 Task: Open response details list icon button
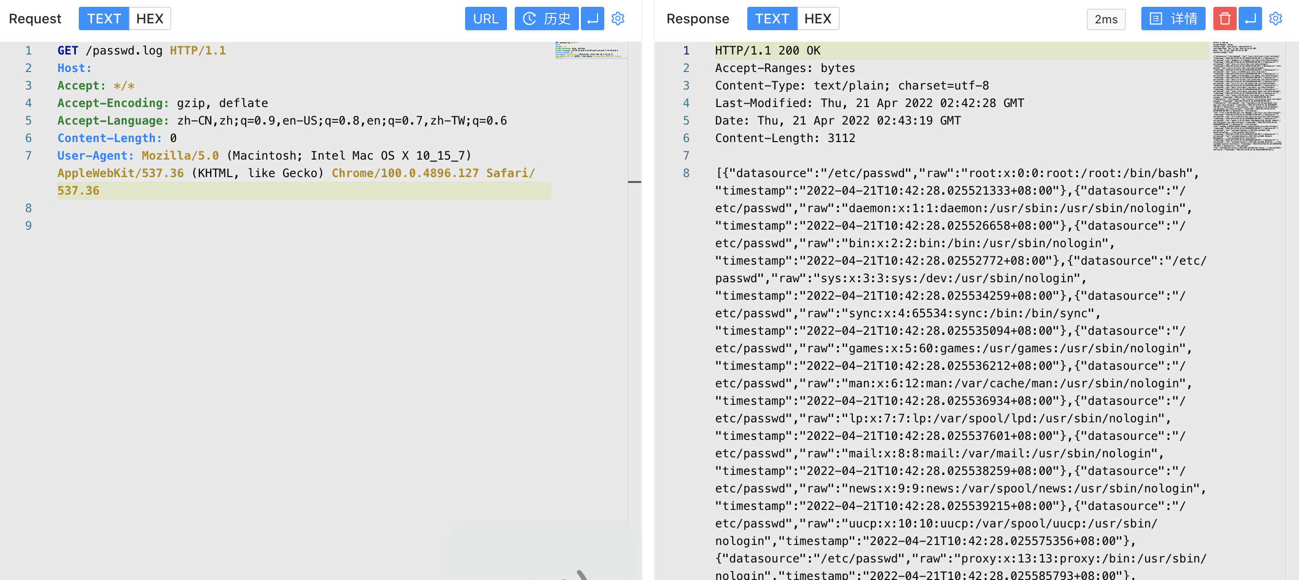(1173, 18)
